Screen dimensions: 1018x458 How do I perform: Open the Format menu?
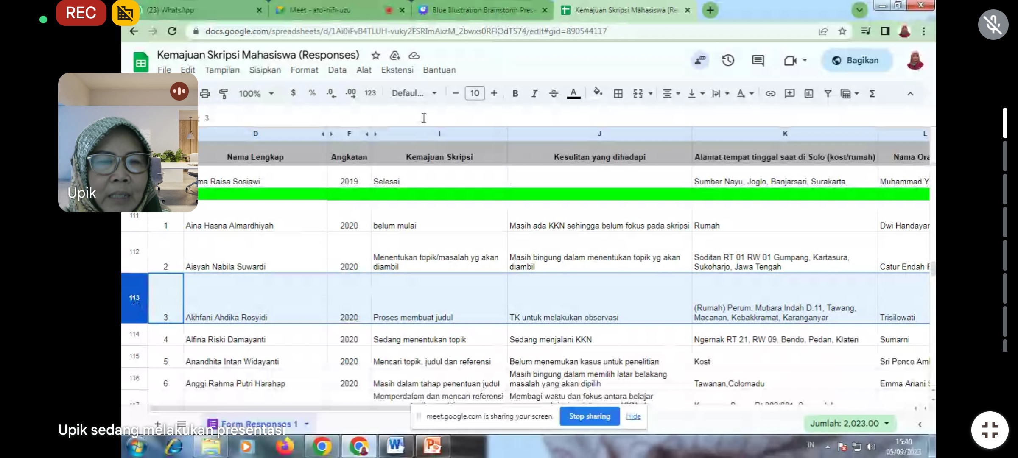click(x=304, y=70)
